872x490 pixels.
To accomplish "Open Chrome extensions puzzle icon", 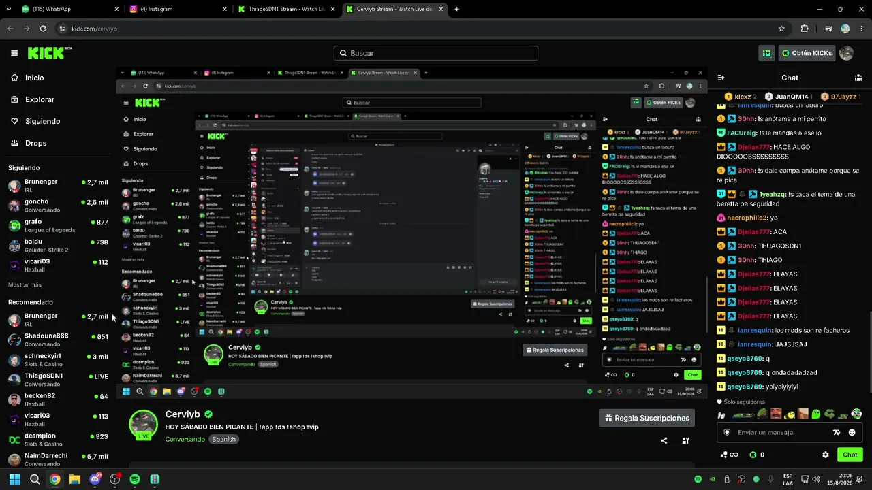I will click(805, 29).
